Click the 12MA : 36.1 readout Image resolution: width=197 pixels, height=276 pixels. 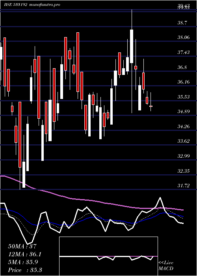[25, 254]
